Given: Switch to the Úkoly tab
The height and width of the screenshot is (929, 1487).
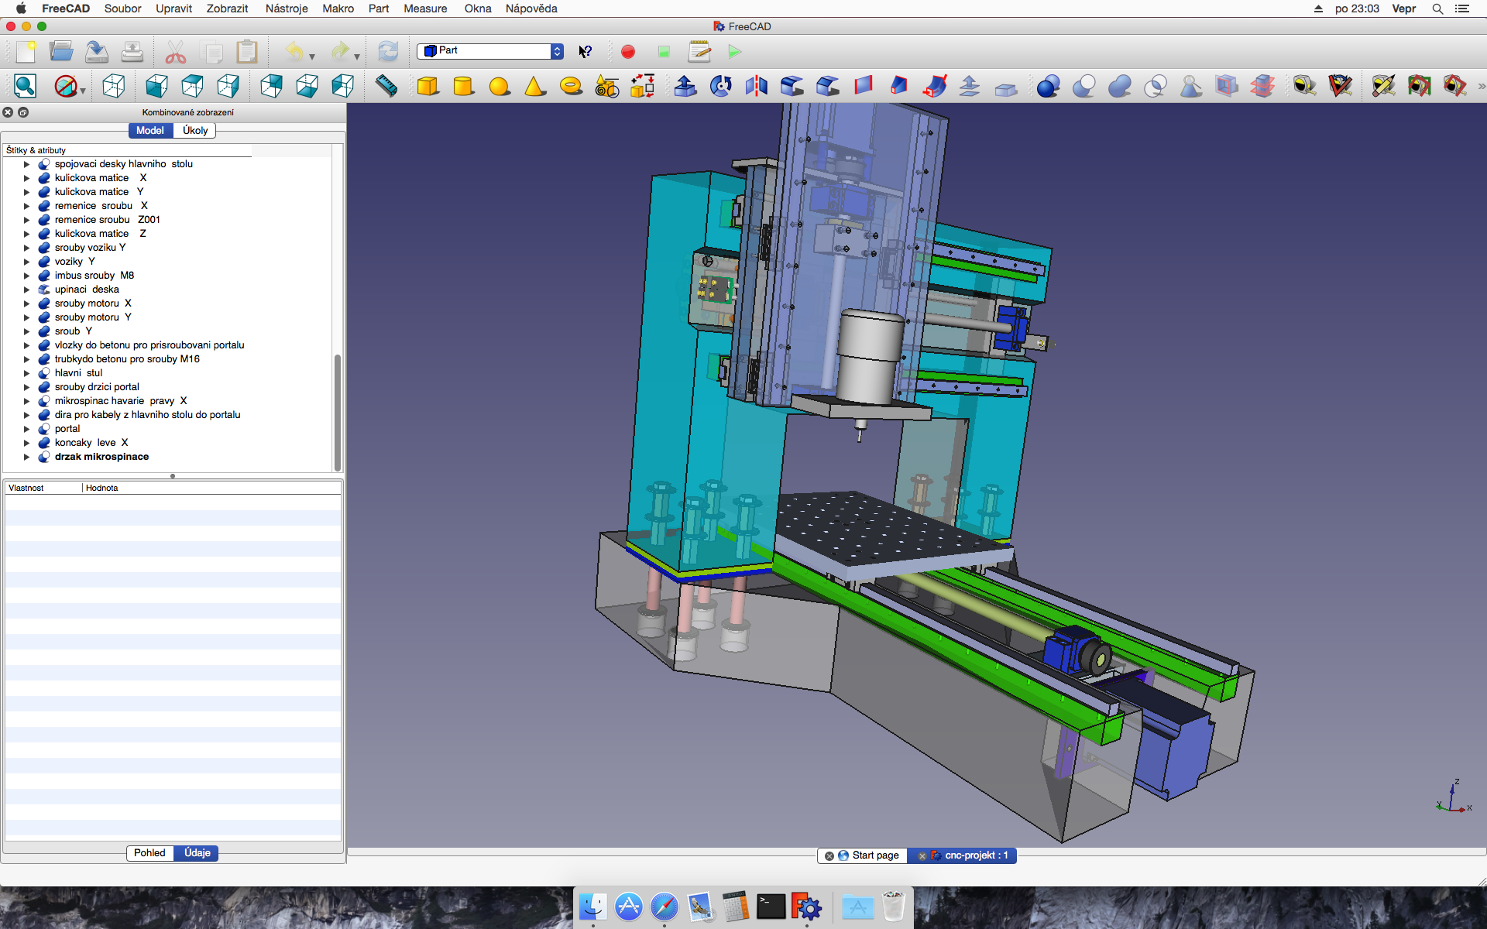Looking at the screenshot, I should 195,130.
